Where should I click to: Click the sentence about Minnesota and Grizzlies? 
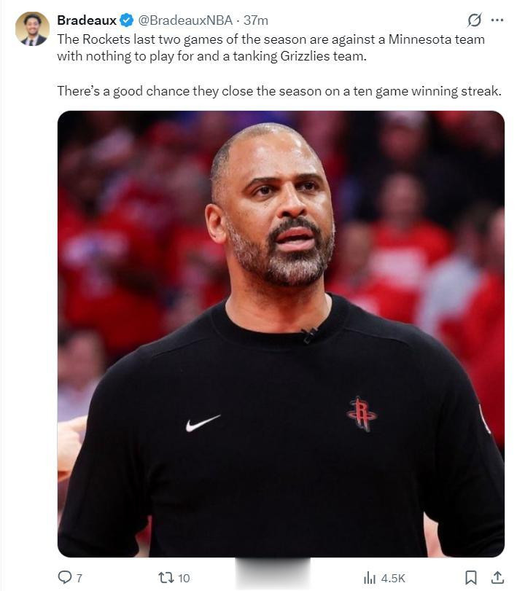click(x=270, y=47)
